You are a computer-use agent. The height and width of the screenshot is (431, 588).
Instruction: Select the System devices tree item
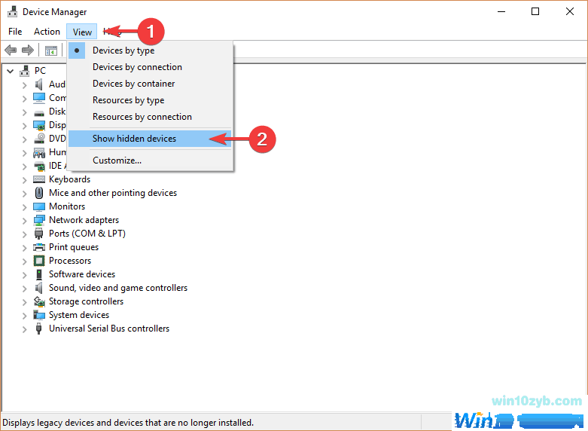79,315
